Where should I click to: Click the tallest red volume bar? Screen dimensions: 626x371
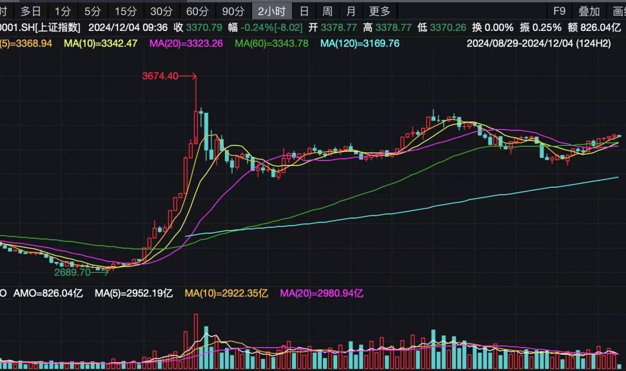point(196,342)
